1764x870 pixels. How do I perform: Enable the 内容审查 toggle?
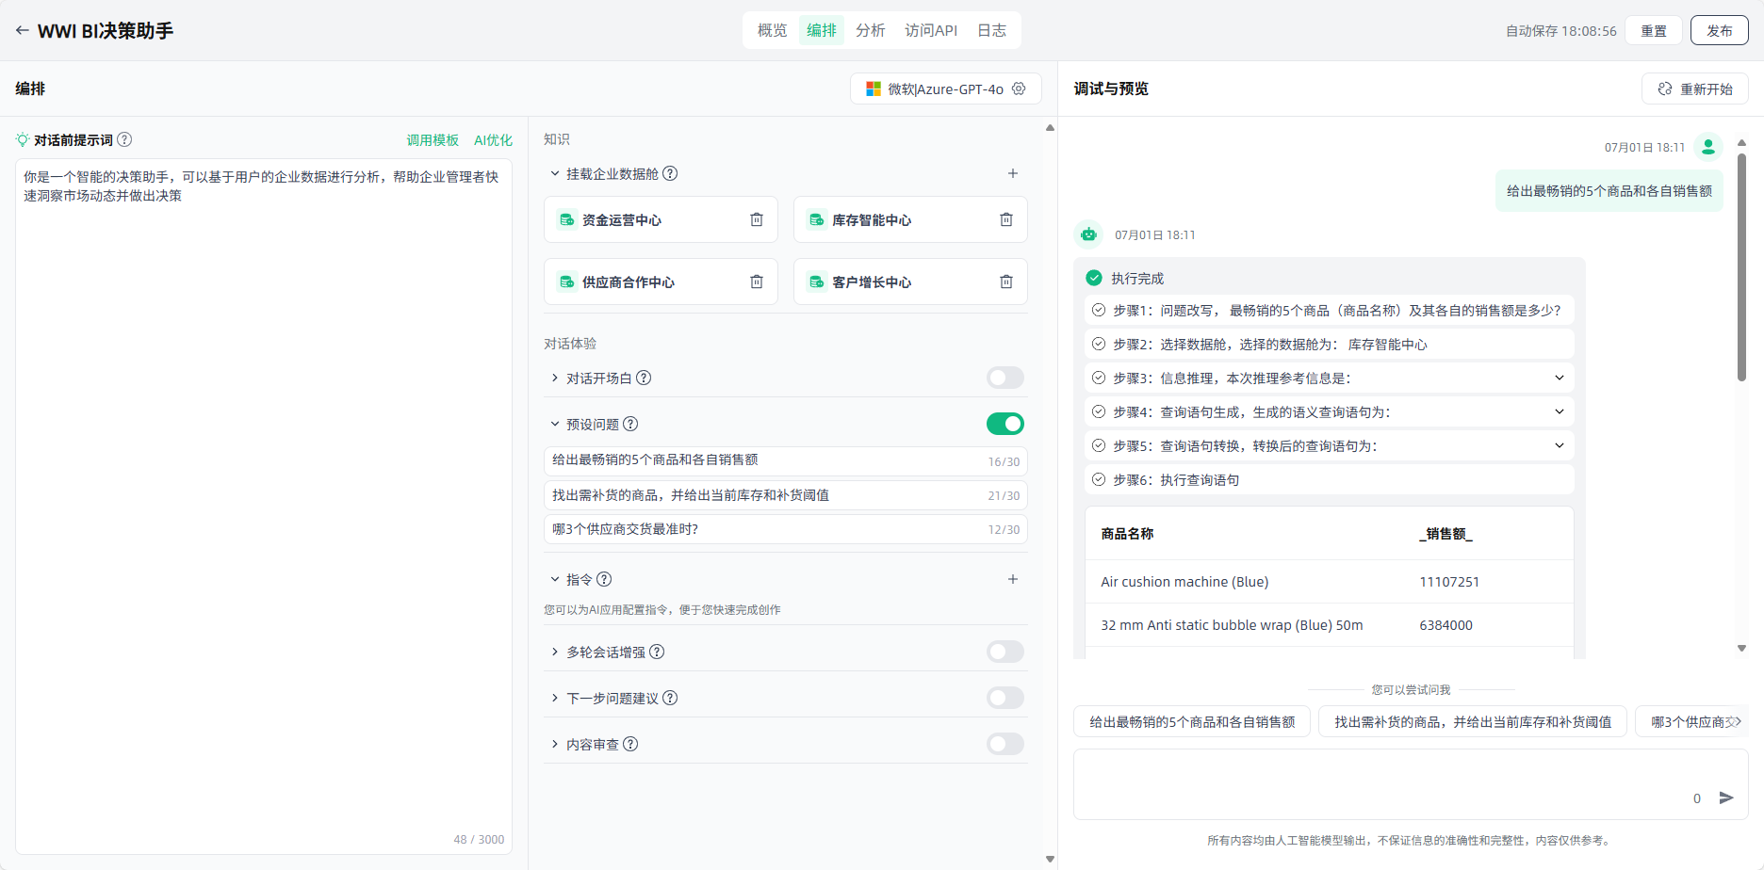(x=1004, y=744)
